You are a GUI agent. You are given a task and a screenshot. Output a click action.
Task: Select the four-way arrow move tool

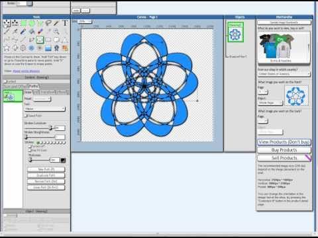15,48
